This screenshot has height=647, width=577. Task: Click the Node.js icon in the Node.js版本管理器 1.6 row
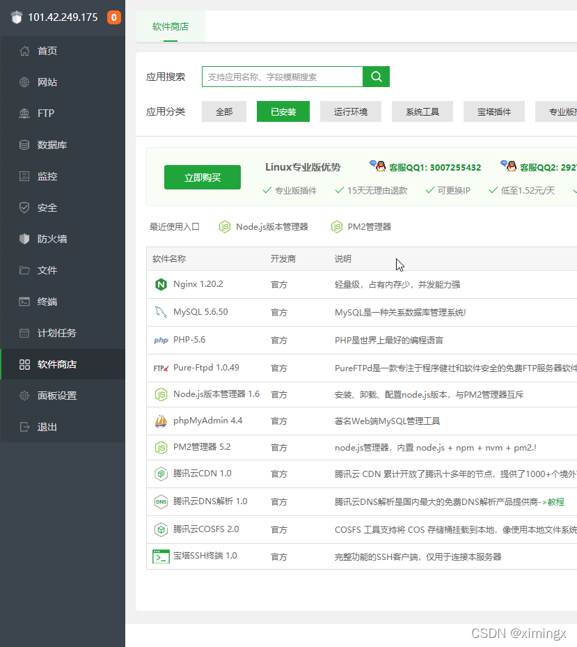point(161,395)
